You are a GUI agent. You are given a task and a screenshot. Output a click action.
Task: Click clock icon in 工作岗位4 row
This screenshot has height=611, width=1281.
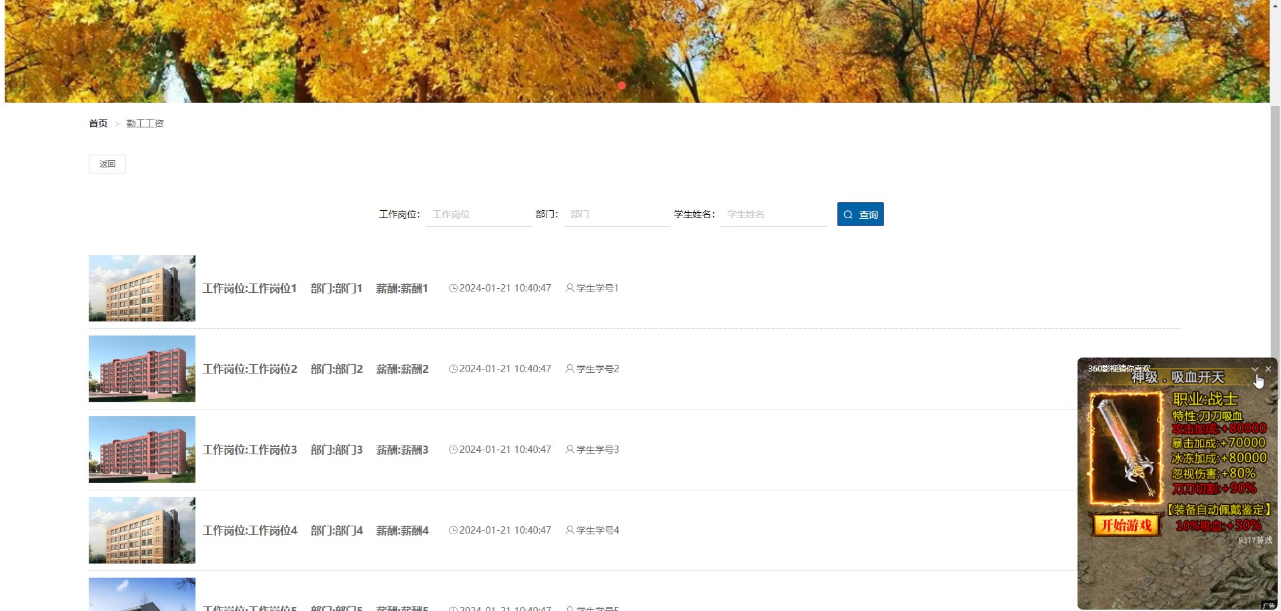pos(453,530)
